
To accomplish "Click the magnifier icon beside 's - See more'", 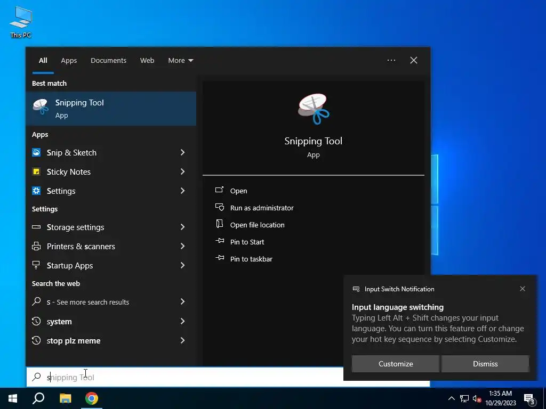I will tap(36, 301).
